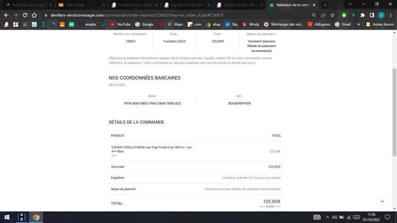Close the Validation de la commande tab
The height and width of the screenshot is (223, 397).
pos(314,5)
